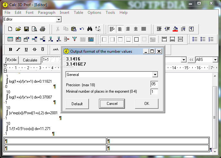
Task: Center align paragraph icon
Action: pos(136,29)
